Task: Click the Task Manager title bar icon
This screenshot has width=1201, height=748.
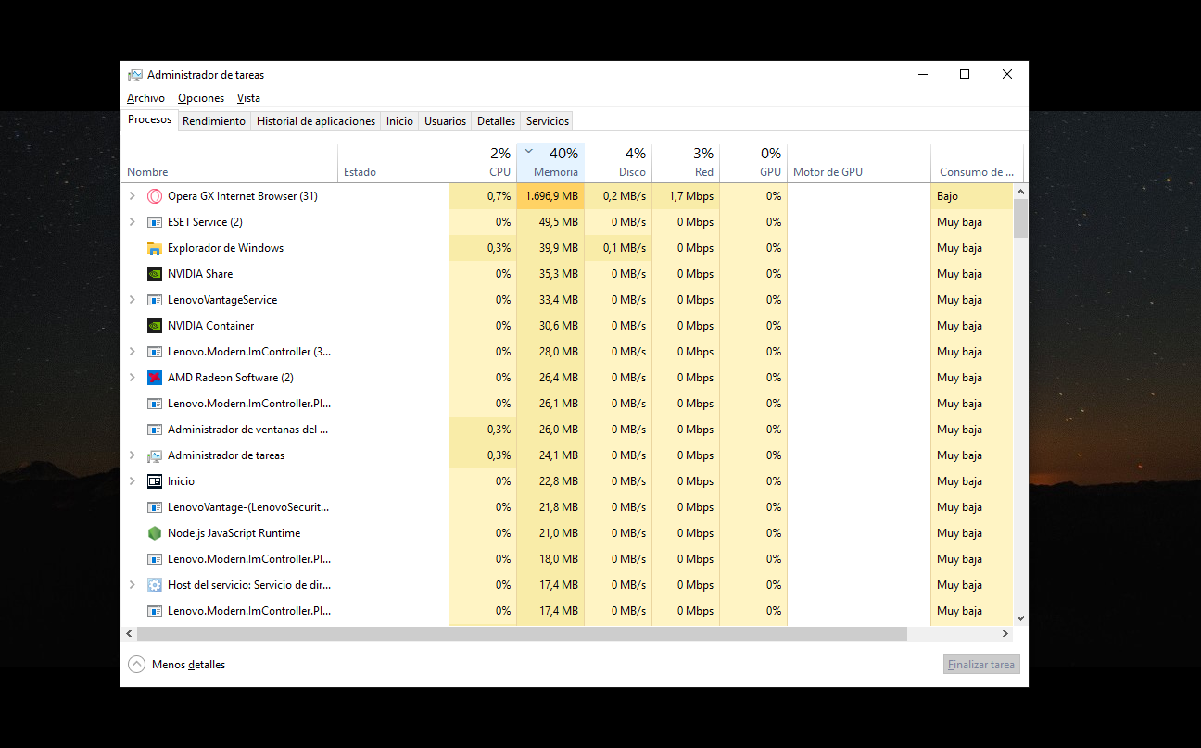Action: [135, 75]
